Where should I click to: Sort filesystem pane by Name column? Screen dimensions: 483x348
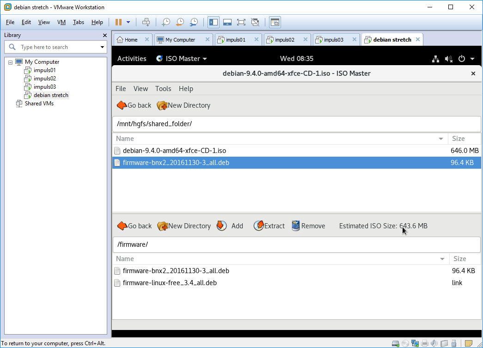[280, 139]
